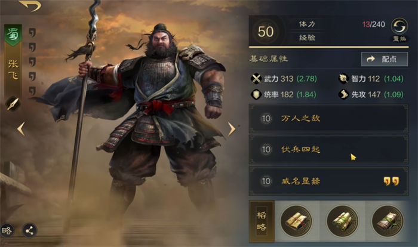Image resolution: width=418 pixels, height=247 pixels.
Task: Open the 万人之敌 skill row
Action: coord(328,119)
